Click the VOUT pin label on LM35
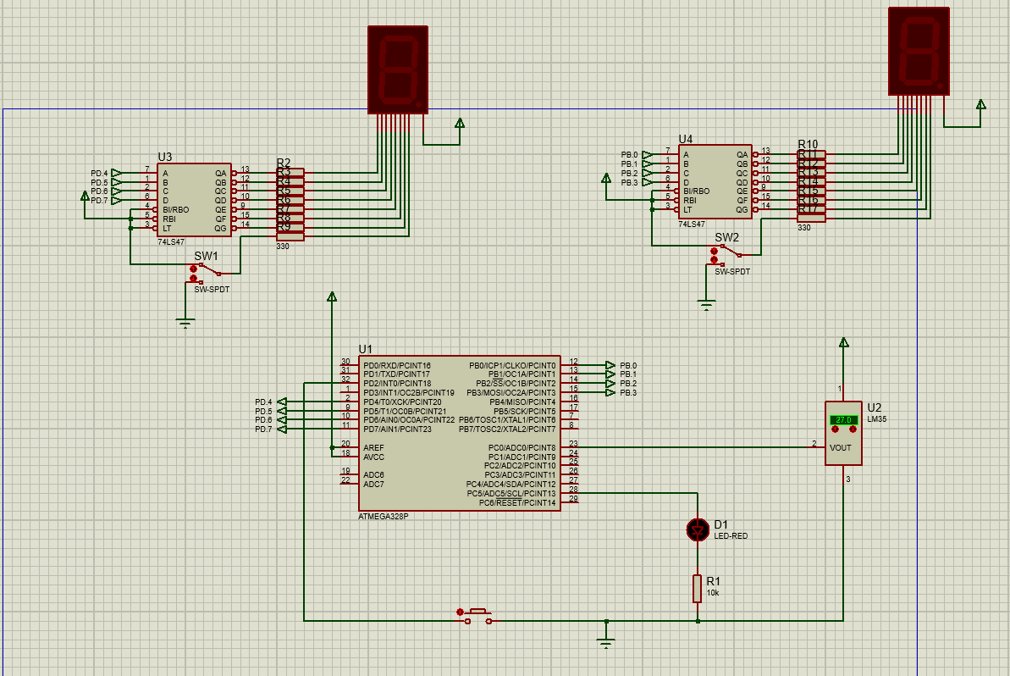This screenshot has height=676, width=1010. tap(841, 448)
